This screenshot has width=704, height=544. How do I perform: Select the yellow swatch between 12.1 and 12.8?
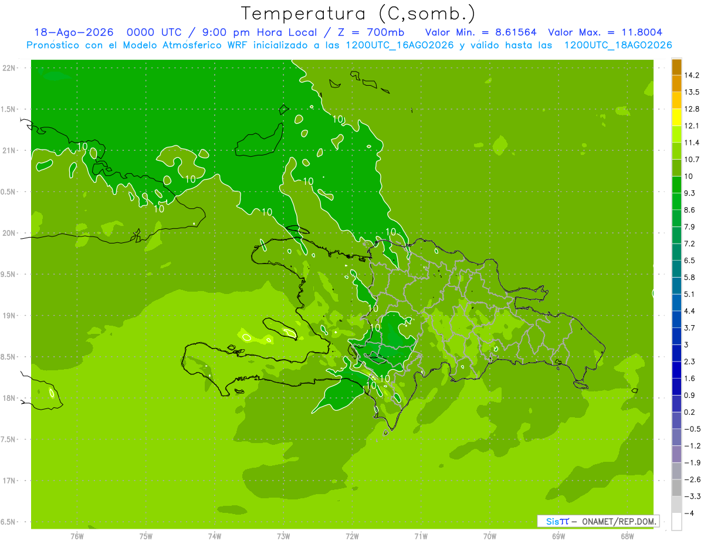point(676,117)
